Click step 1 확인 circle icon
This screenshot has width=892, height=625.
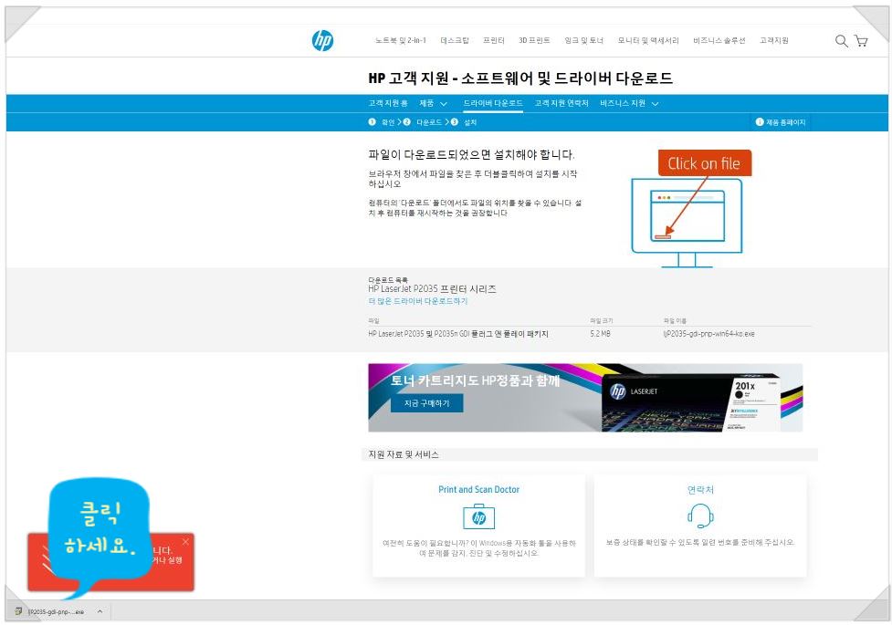tap(372, 121)
